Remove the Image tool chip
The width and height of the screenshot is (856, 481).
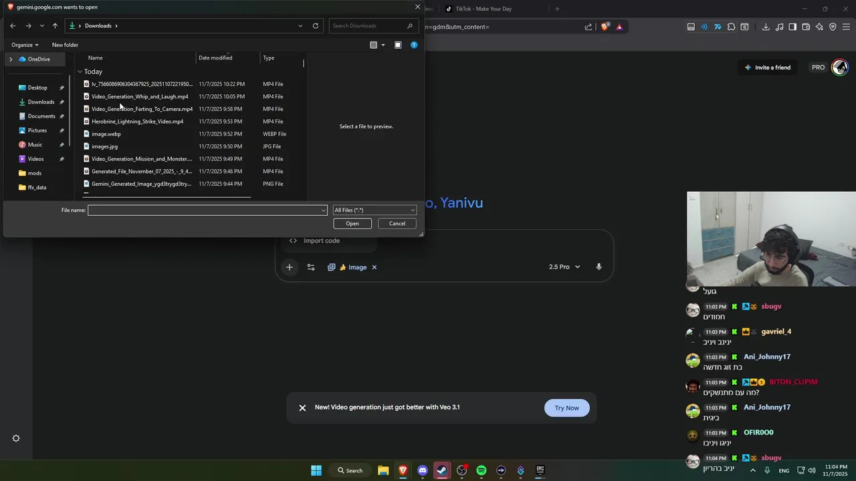click(x=374, y=267)
